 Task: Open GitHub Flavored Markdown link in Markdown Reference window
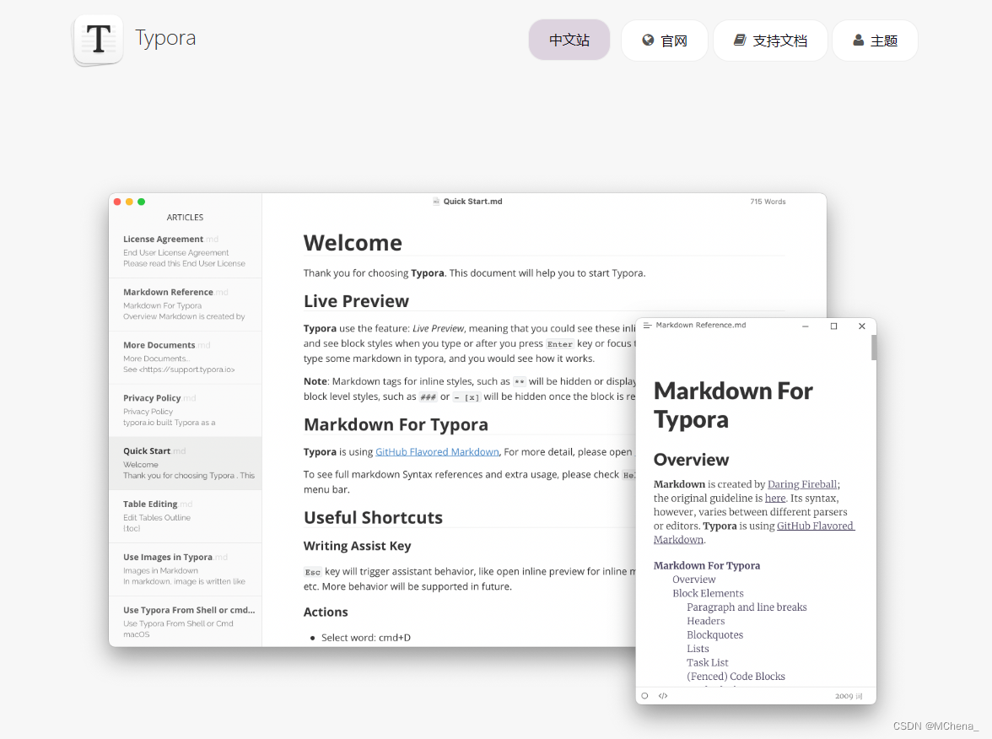coord(815,526)
